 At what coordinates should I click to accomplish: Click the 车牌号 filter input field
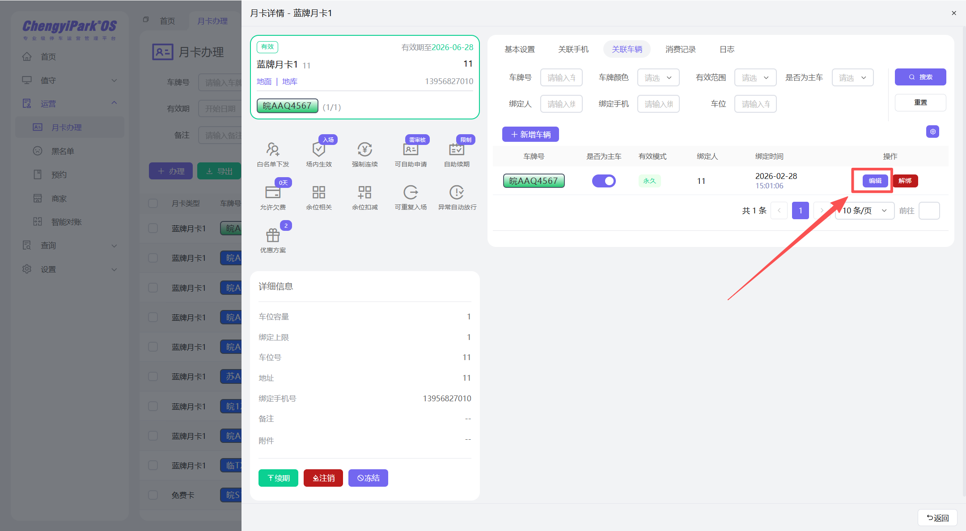(x=561, y=77)
